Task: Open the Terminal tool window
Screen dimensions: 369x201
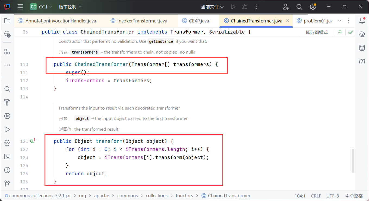Action: [x=7, y=156]
